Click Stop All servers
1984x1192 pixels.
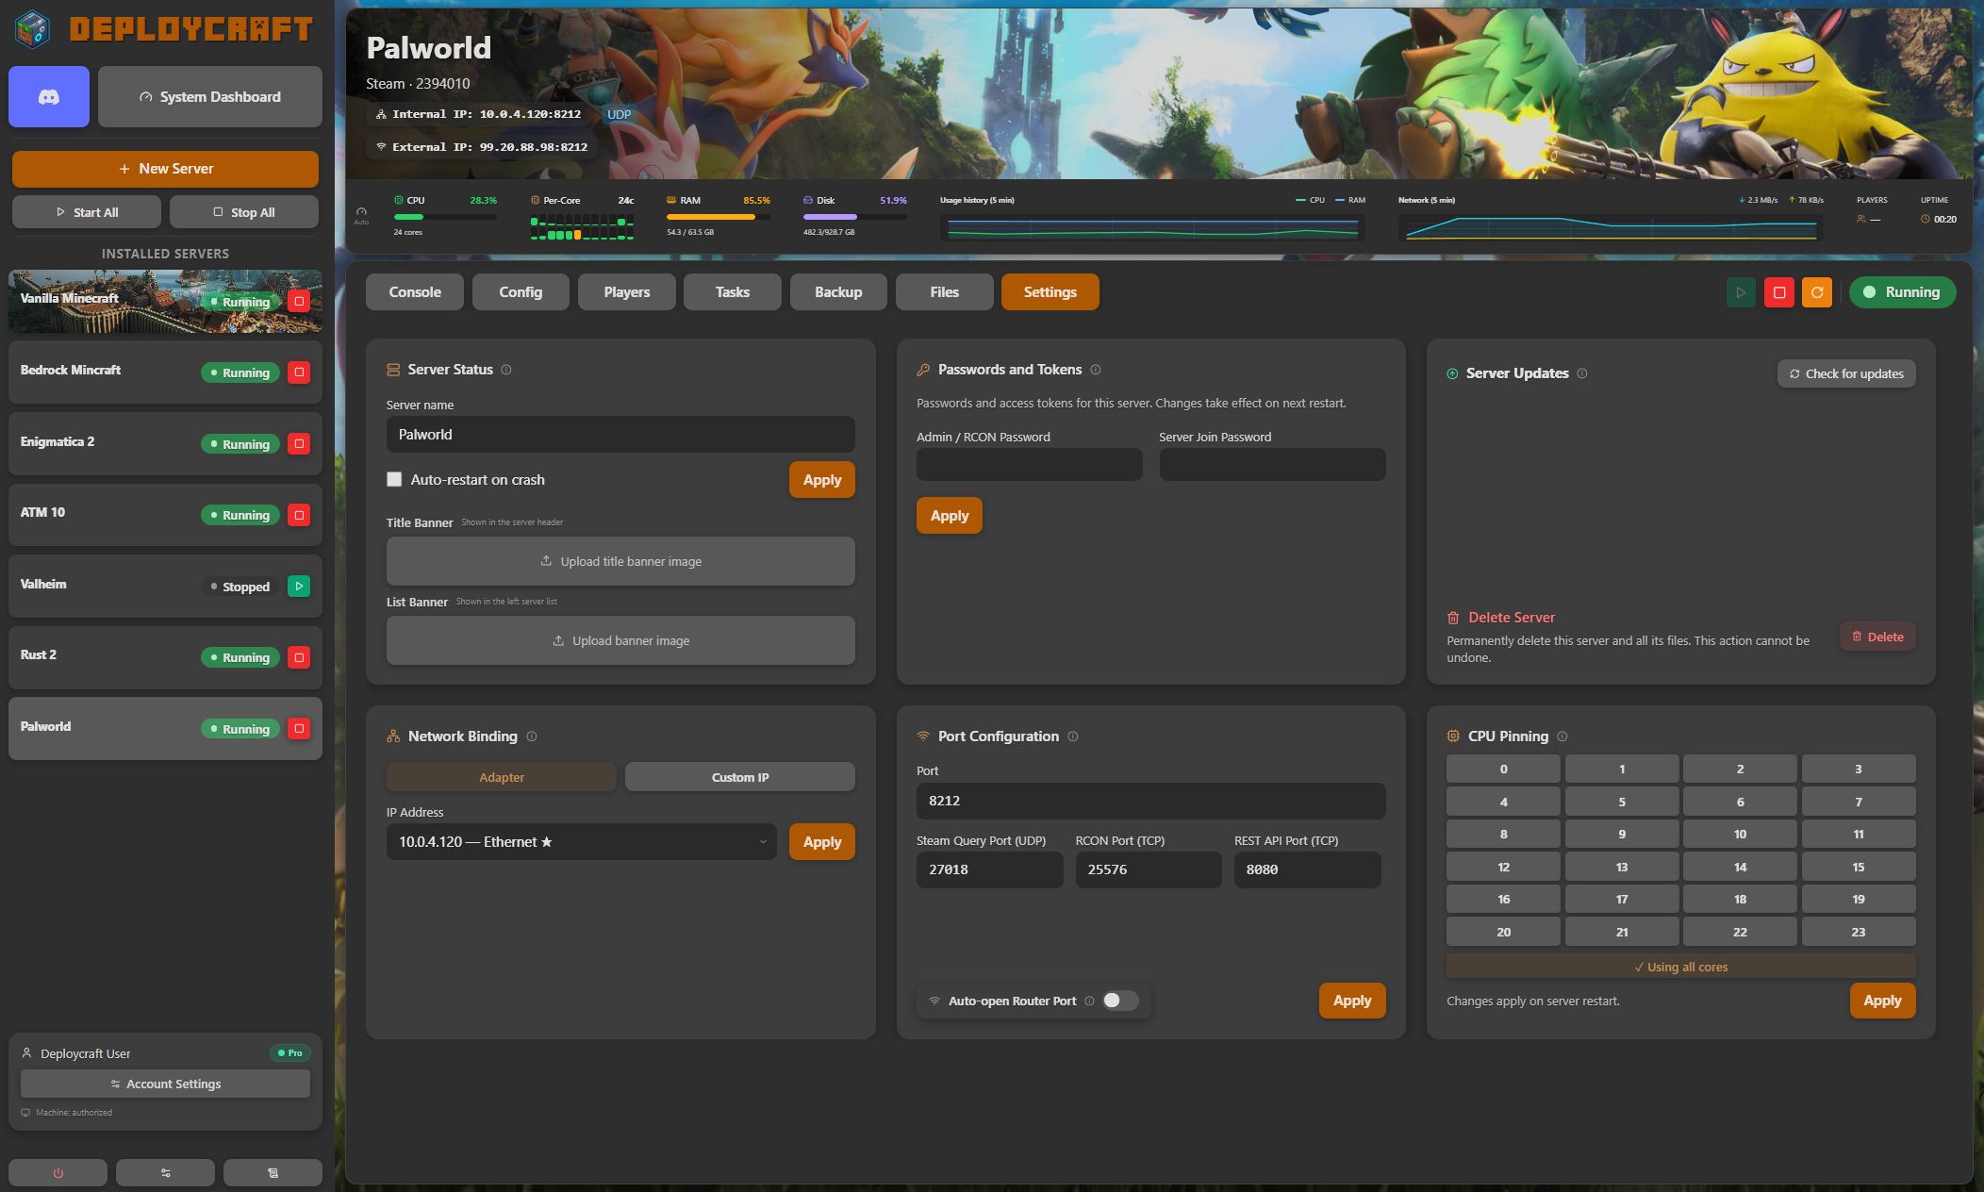tap(244, 212)
